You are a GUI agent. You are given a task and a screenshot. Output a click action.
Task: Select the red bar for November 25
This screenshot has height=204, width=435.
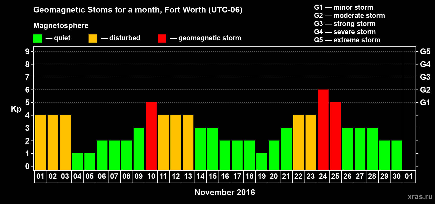point(335,136)
